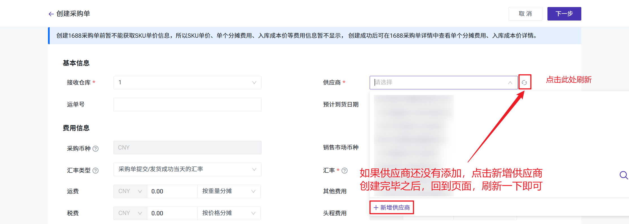Open the 汇率类型 dropdown
This screenshot has width=629, height=224.
click(x=187, y=169)
